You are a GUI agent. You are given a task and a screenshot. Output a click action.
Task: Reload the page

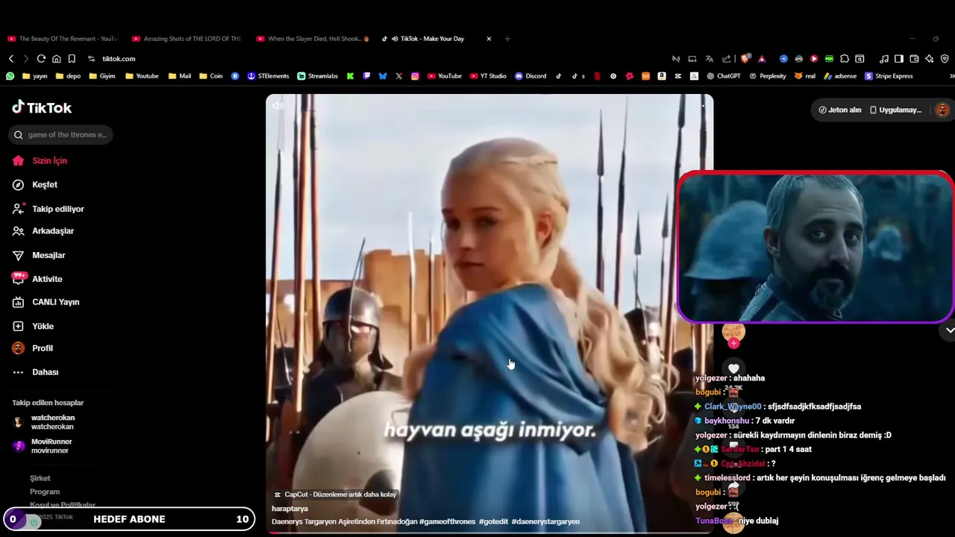pos(41,58)
